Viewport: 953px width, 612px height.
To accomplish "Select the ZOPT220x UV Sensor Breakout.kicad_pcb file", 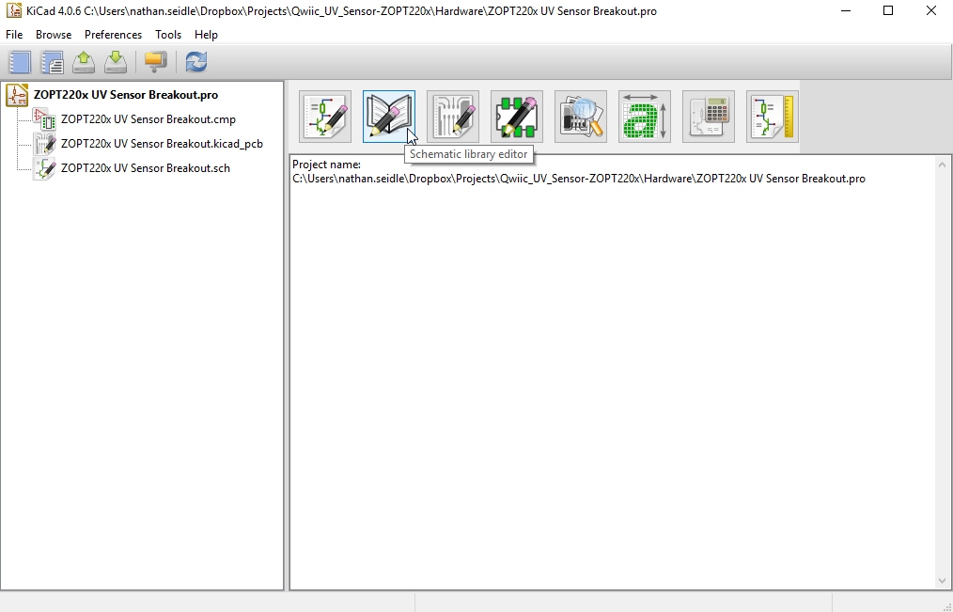I will [162, 144].
